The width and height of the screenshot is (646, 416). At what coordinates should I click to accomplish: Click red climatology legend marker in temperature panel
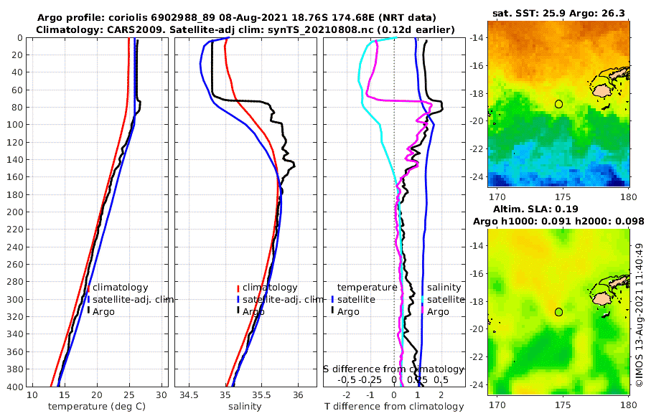(88, 288)
